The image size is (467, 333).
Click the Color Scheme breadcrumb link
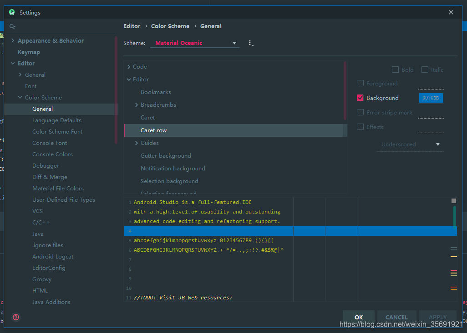(170, 26)
